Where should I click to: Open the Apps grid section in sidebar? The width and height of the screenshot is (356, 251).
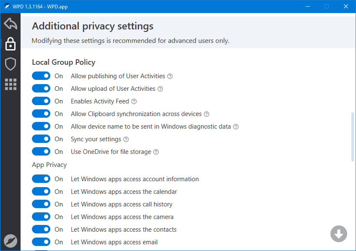(x=10, y=85)
